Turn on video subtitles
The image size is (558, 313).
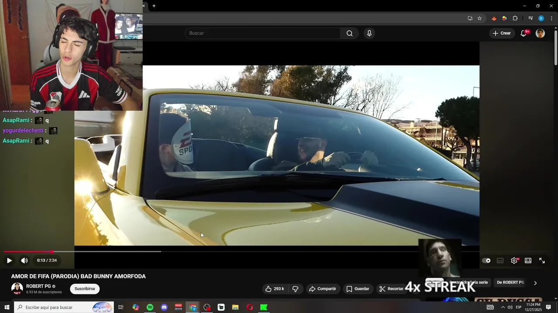tap(500, 260)
